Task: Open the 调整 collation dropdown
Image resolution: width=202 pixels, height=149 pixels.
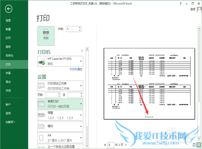Action: point(60,115)
